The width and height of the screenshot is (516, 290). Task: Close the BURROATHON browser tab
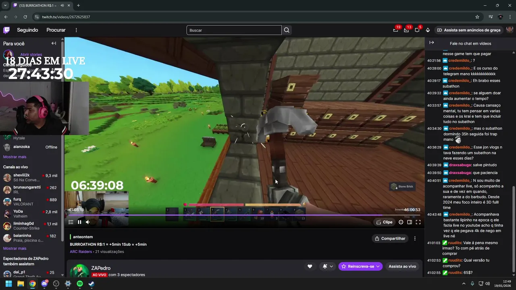(x=69, y=6)
